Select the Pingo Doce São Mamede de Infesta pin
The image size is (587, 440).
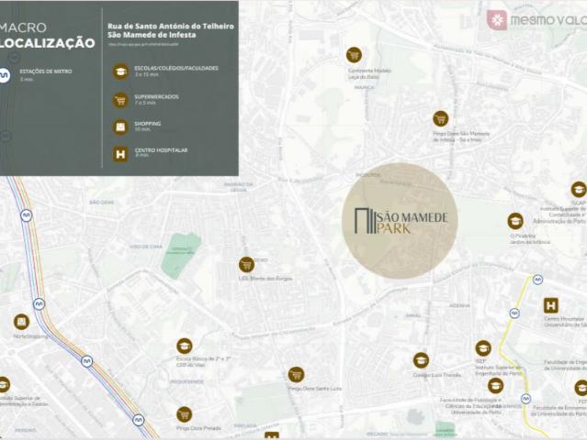[x=441, y=118]
